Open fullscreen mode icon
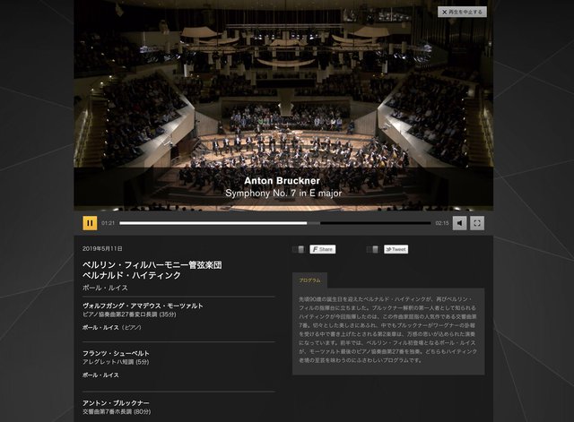Screen dimensions: 574x422 pyautogui.click(x=477, y=223)
